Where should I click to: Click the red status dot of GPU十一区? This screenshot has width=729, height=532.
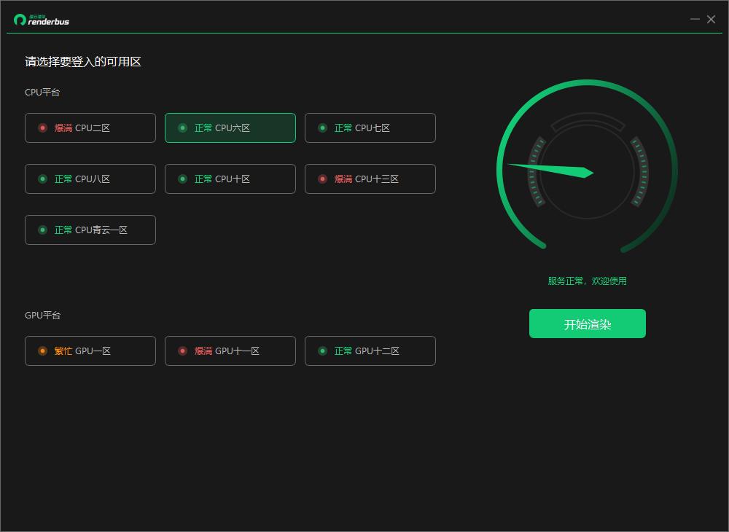183,351
